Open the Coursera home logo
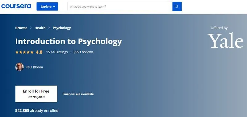 point(16,6)
